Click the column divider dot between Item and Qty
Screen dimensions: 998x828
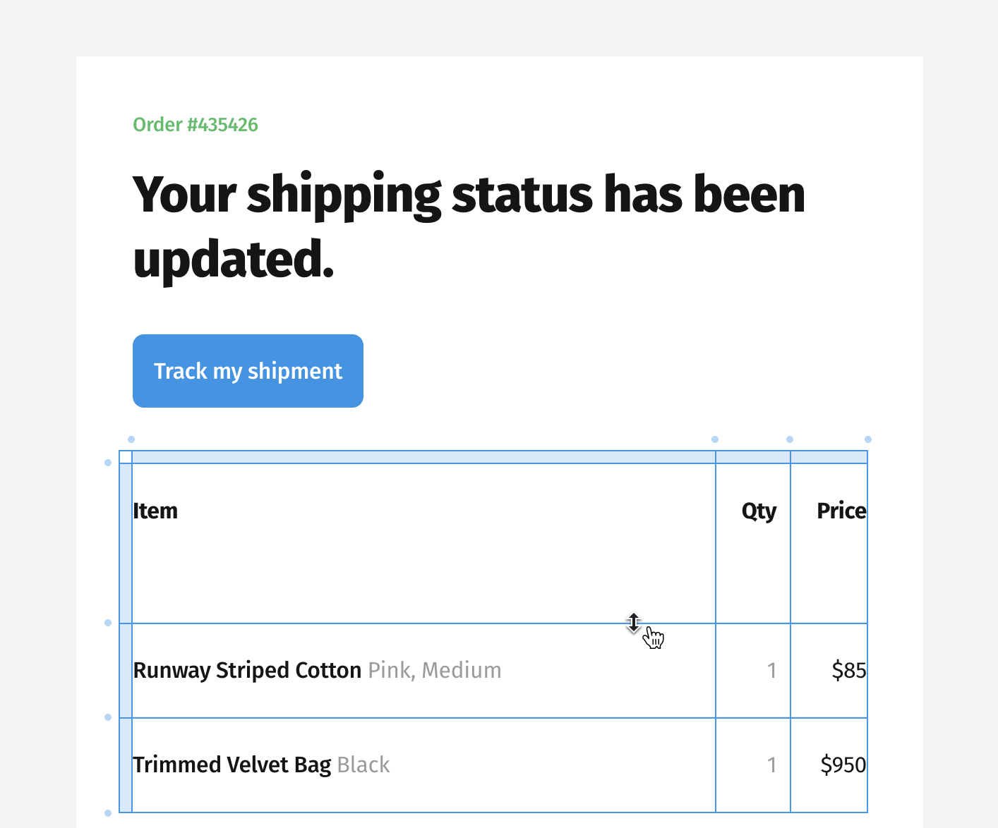pos(715,439)
